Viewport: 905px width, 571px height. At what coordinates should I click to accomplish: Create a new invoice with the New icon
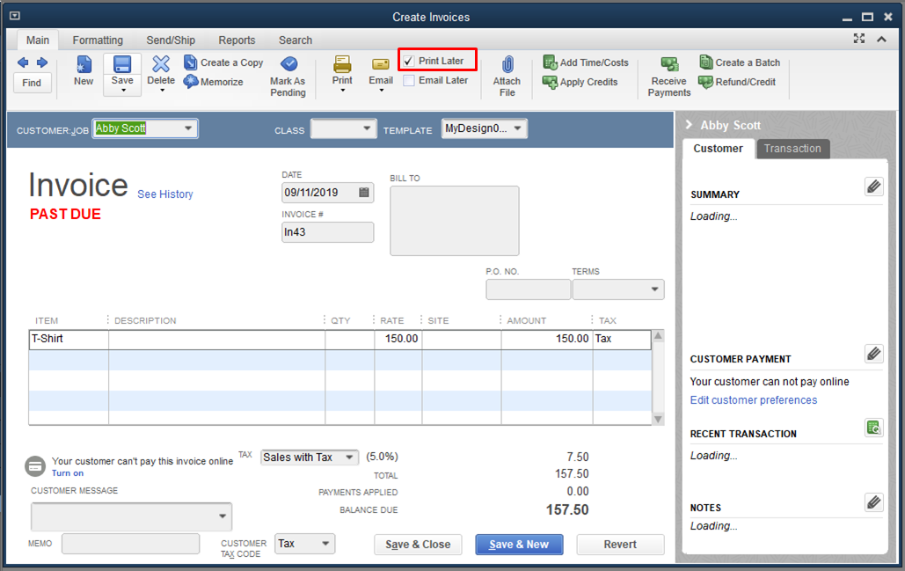83,70
